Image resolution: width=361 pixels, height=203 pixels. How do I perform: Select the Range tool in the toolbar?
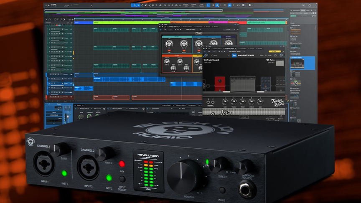pos(139,5)
